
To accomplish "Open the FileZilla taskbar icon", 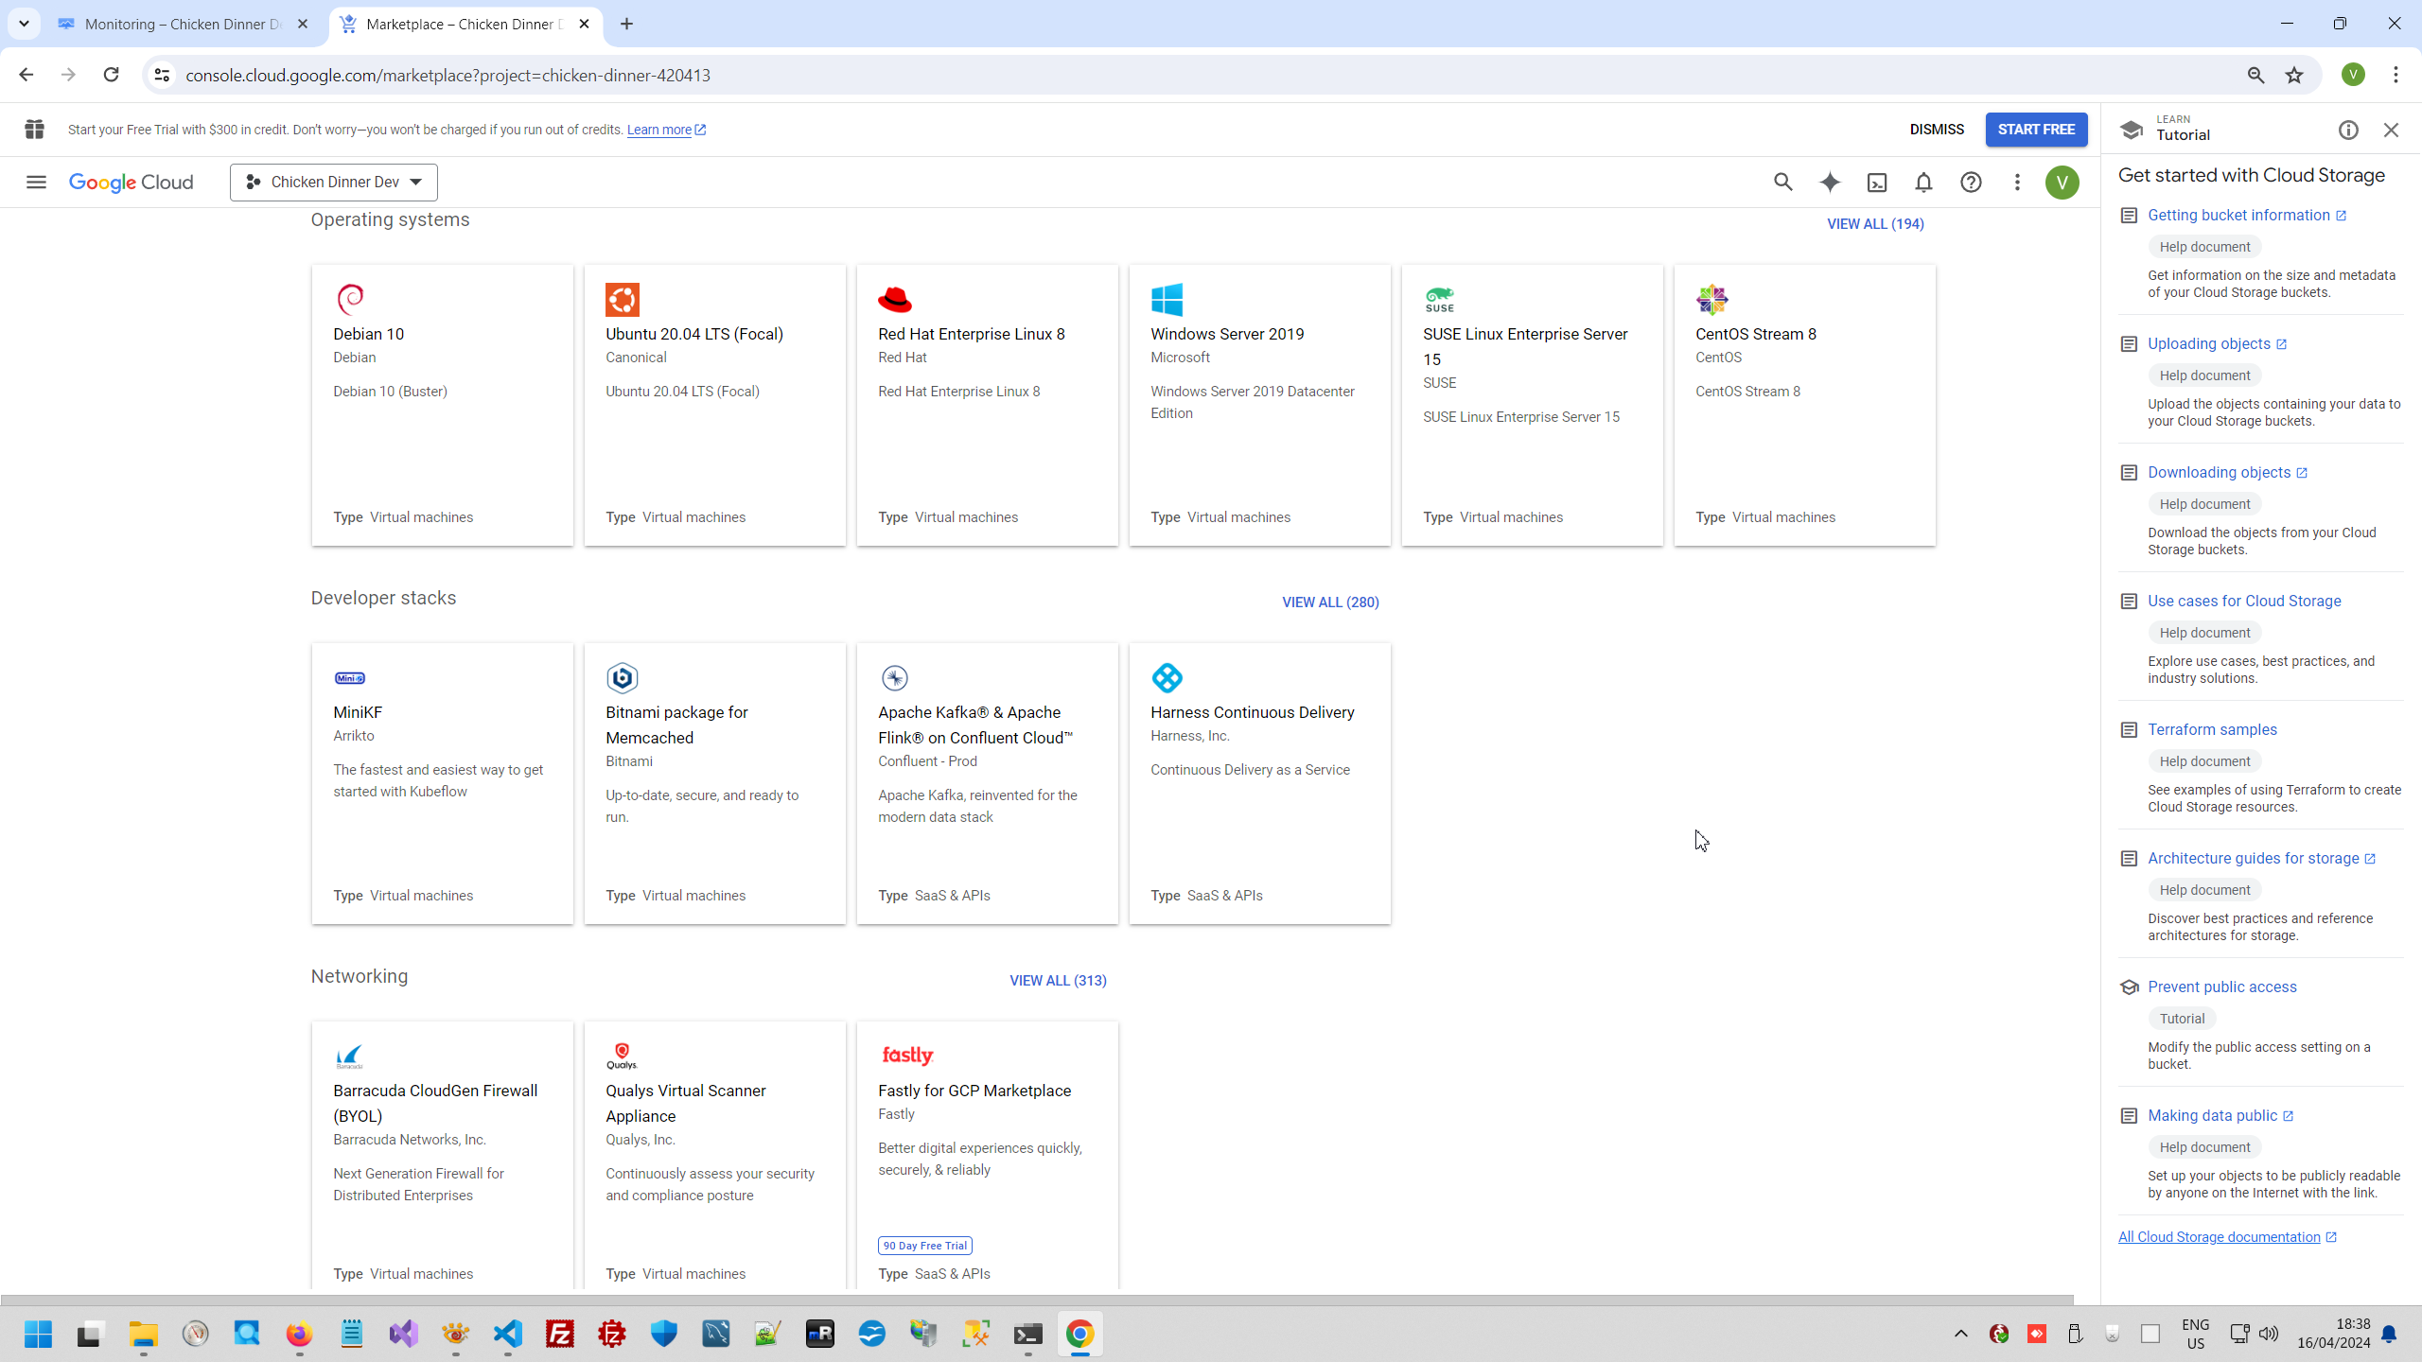I will tap(560, 1334).
